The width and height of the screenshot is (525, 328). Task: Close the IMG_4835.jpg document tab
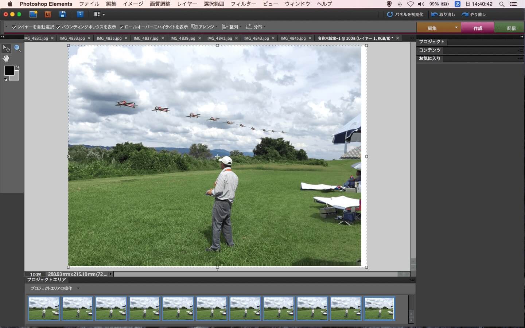126,38
